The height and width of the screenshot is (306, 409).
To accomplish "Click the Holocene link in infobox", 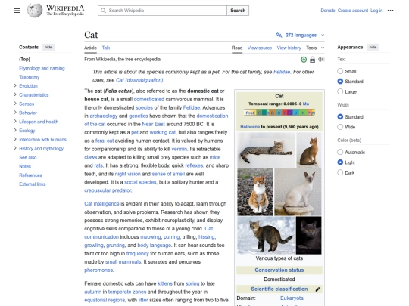I will coord(250,127).
